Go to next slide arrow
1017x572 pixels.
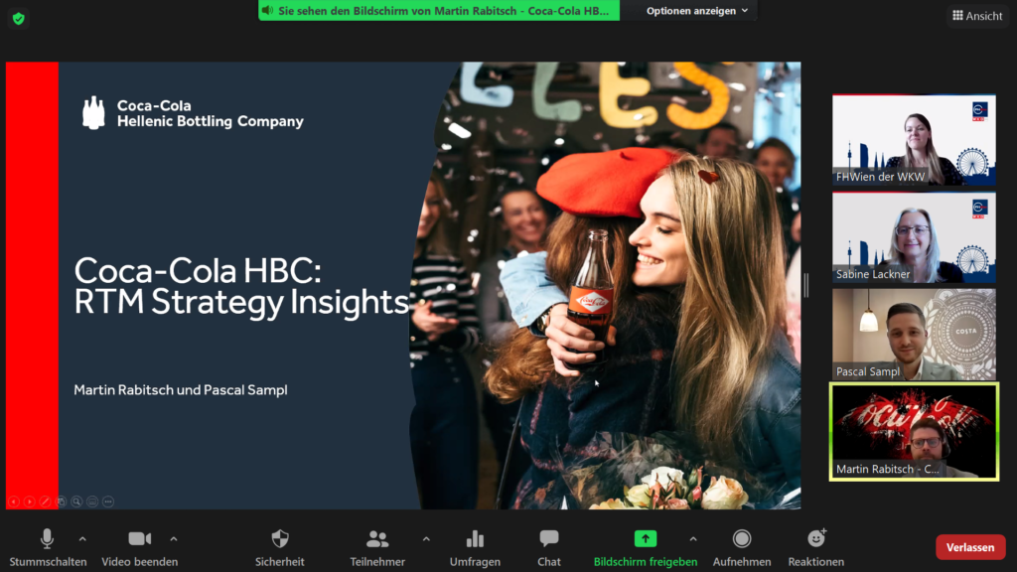[29, 501]
